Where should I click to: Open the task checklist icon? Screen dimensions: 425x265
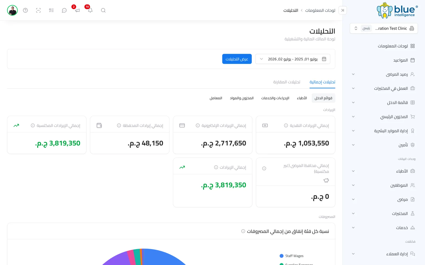coord(51,10)
